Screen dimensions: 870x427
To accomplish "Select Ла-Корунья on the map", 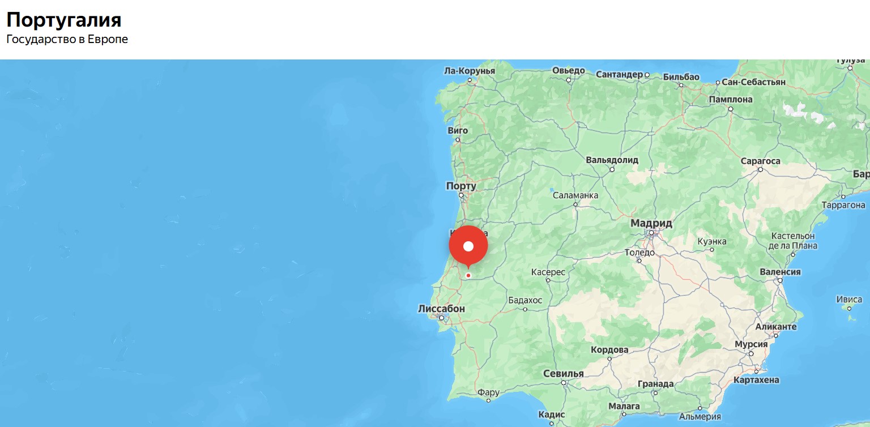I will click(x=470, y=71).
